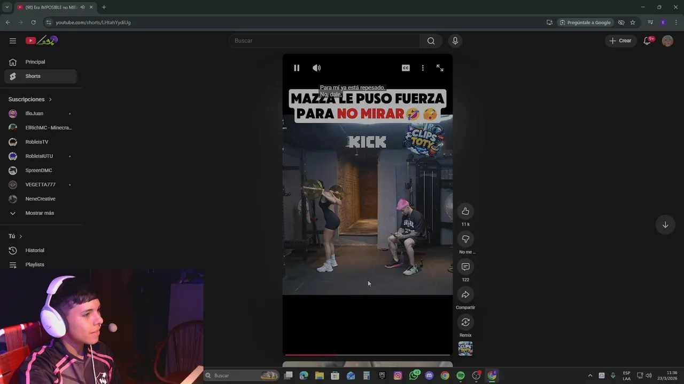The width and height of the screenshot is (684, 384).
Task: Start voice search with the microphone
Action: tap(455, 41)
